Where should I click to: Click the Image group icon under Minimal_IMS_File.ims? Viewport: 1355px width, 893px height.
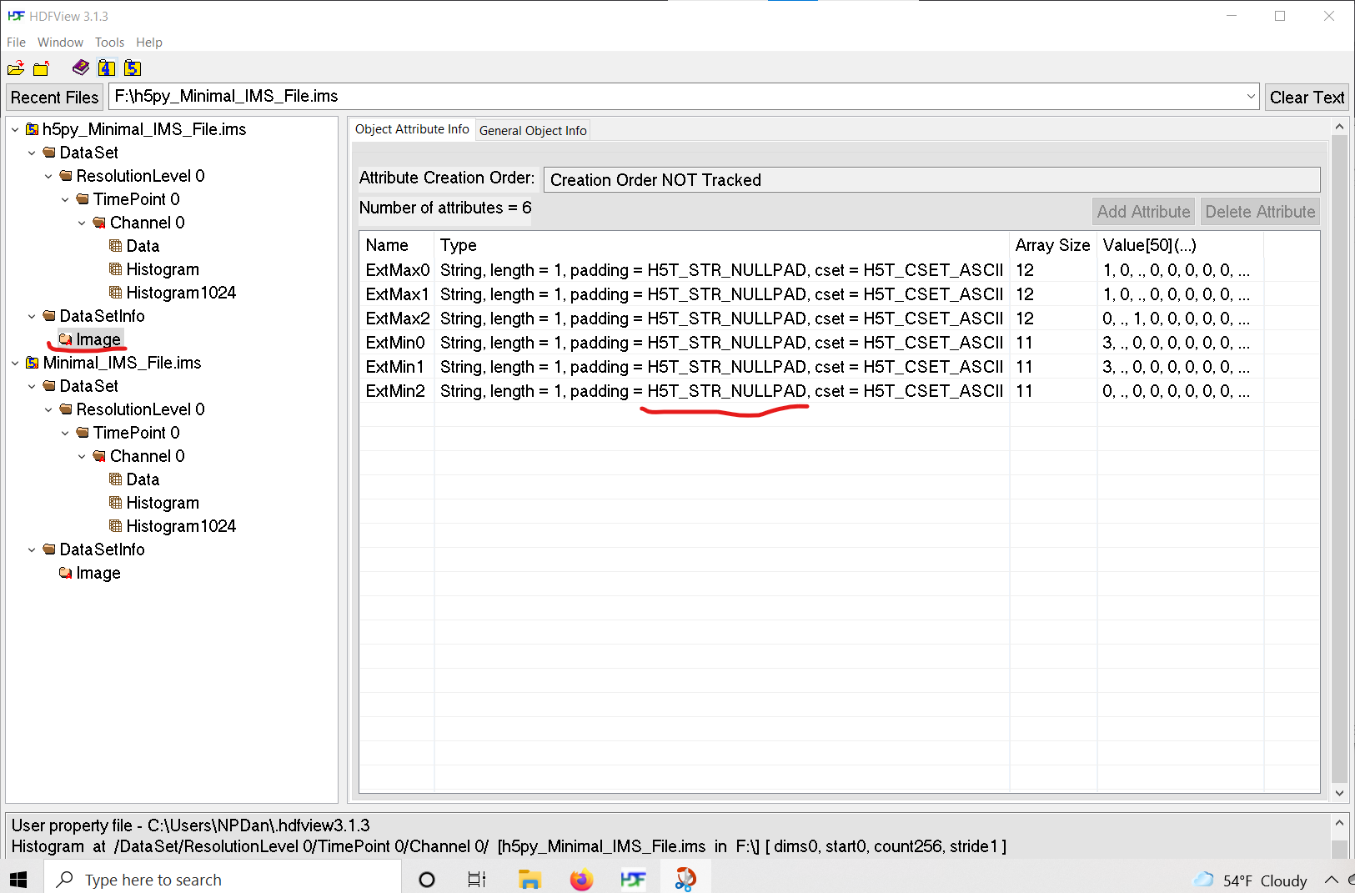66,573
